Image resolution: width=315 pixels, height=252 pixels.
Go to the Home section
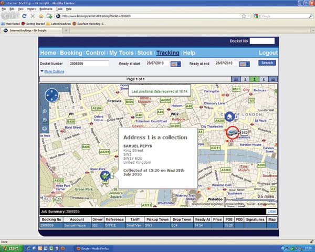tap(48, 52)
